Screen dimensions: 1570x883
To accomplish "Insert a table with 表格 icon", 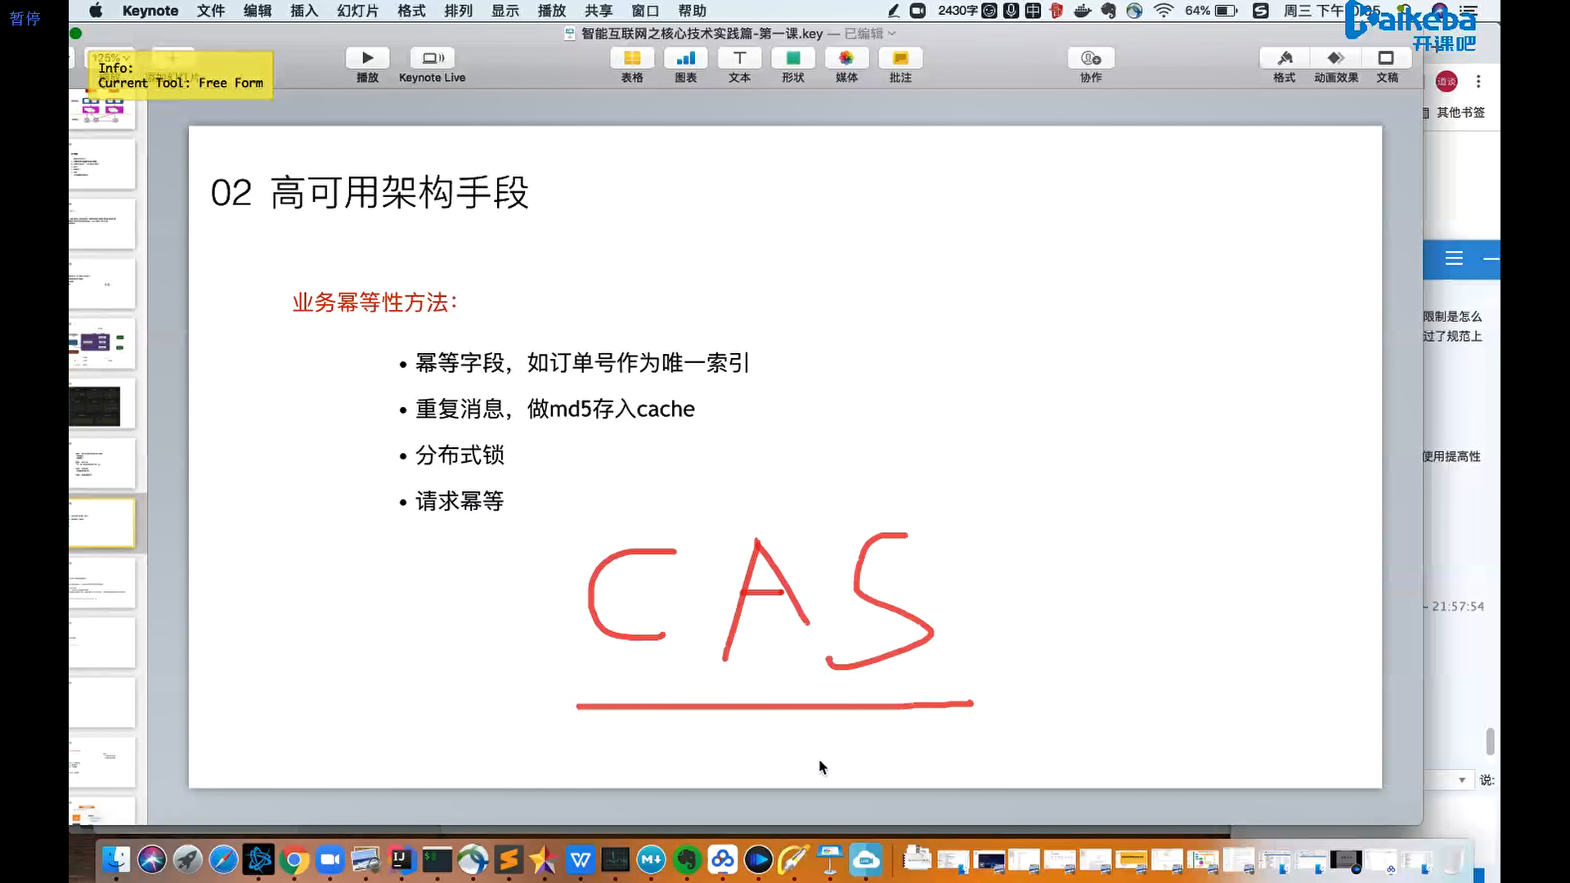I will click(631, 59).
